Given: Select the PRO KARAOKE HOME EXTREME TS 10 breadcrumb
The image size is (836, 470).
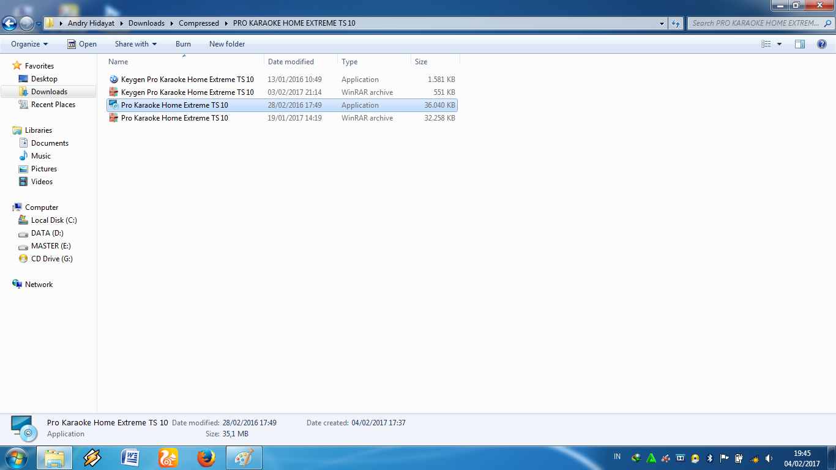Looking at the screenshot, I should tap(294, 23).
